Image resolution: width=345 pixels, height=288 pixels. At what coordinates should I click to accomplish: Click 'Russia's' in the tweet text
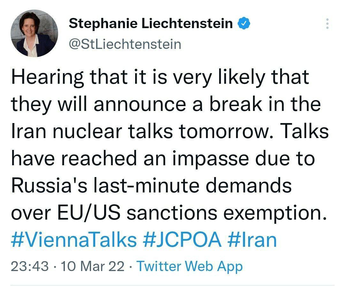49,185
